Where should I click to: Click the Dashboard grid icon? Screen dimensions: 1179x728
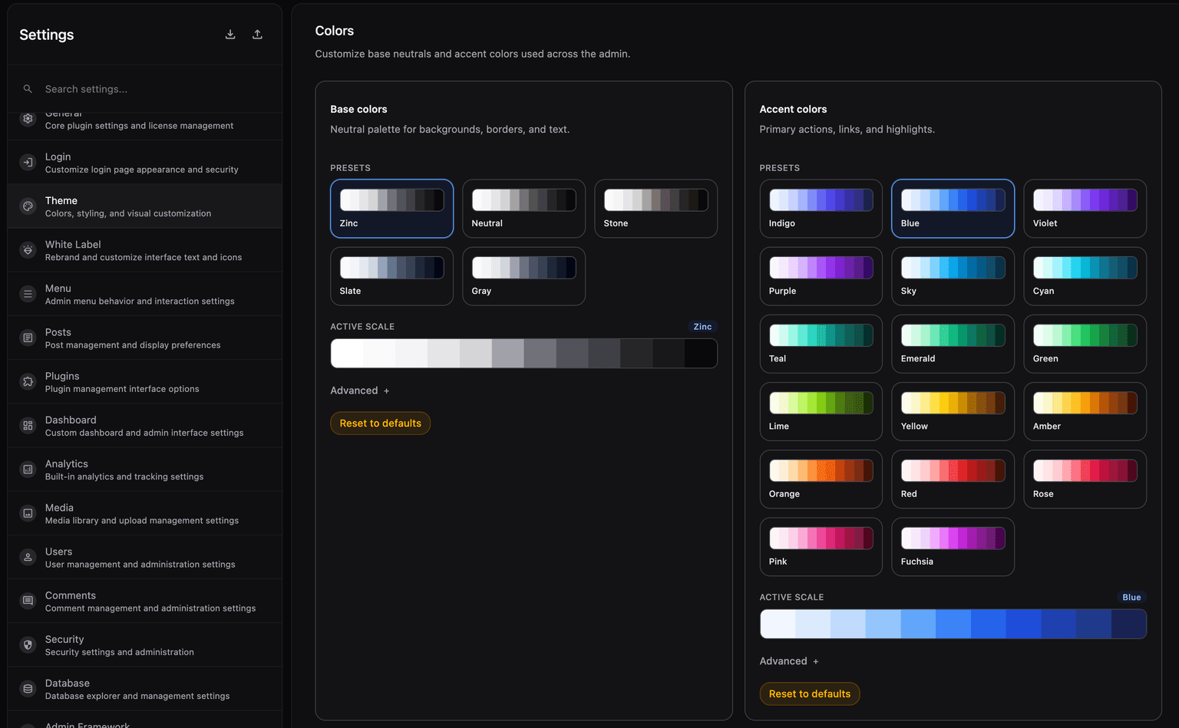click(28, 425)
